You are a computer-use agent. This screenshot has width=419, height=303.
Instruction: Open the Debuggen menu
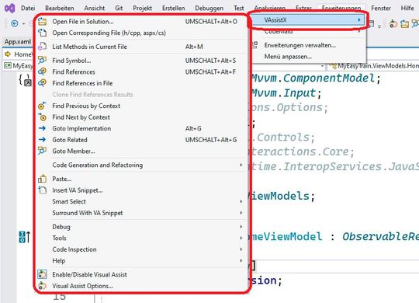[209, 9]
